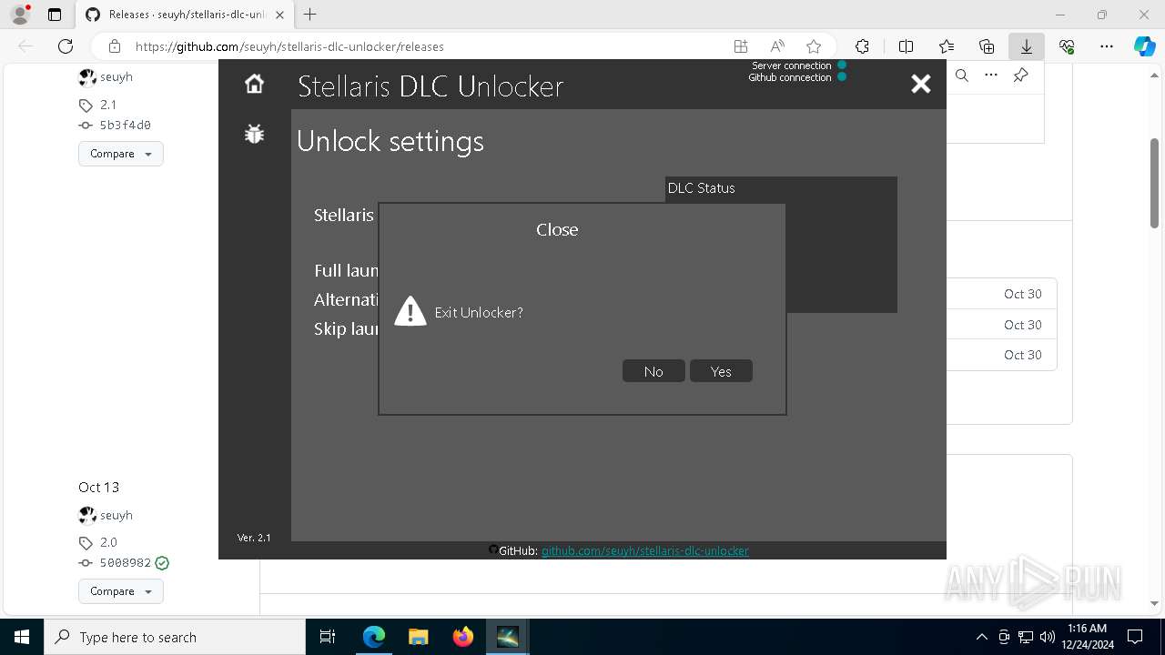1165x655 pixels.
Task: View site information lock icon
Action: point(114,46)
